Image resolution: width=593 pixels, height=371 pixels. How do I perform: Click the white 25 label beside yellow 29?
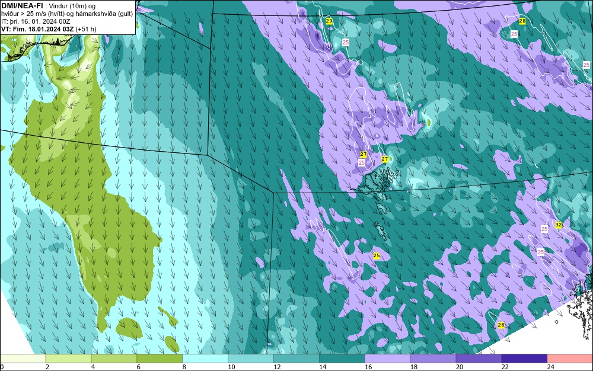(x=346, y=43)
